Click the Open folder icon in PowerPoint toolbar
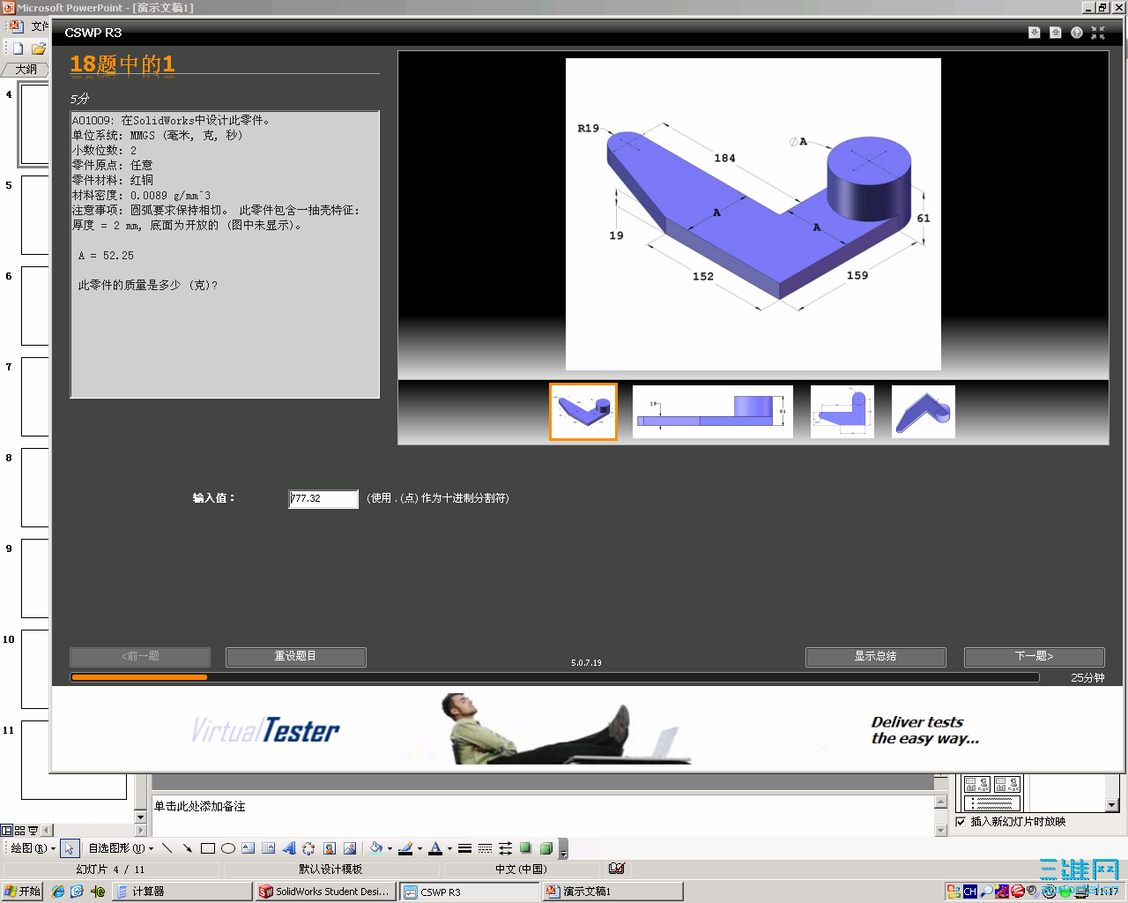 (38, 49)
